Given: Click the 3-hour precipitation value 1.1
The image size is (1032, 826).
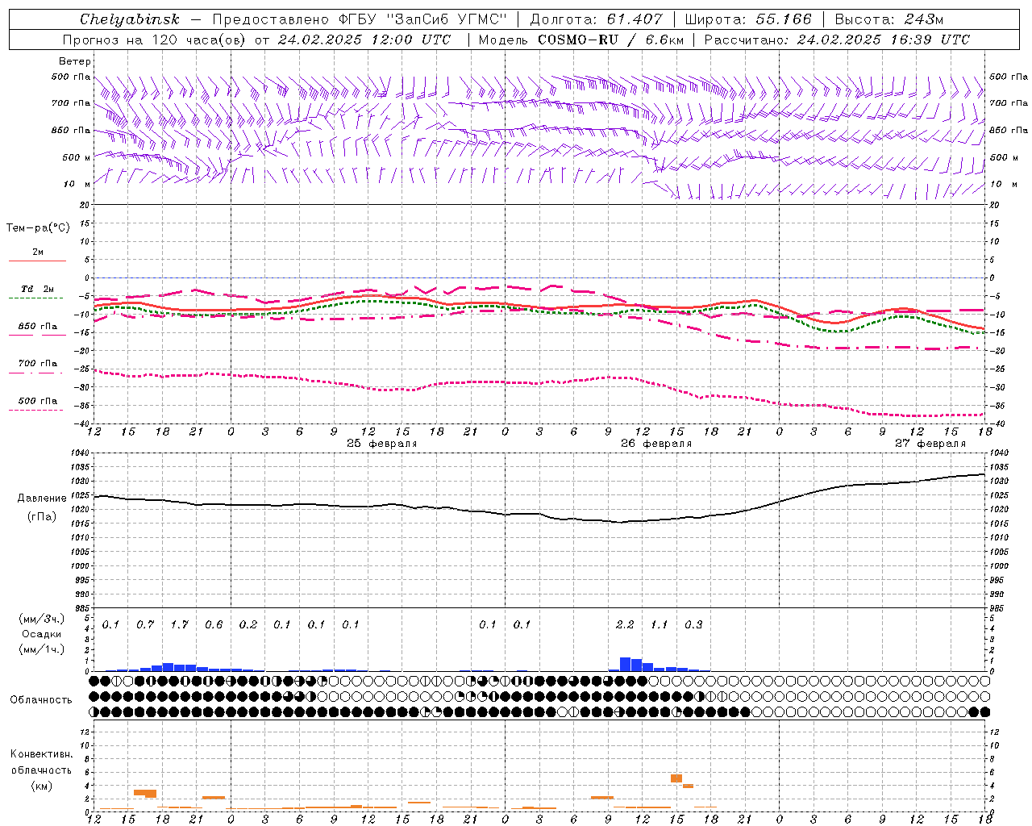Looking at the screenshot, I should tap(660, 624).
